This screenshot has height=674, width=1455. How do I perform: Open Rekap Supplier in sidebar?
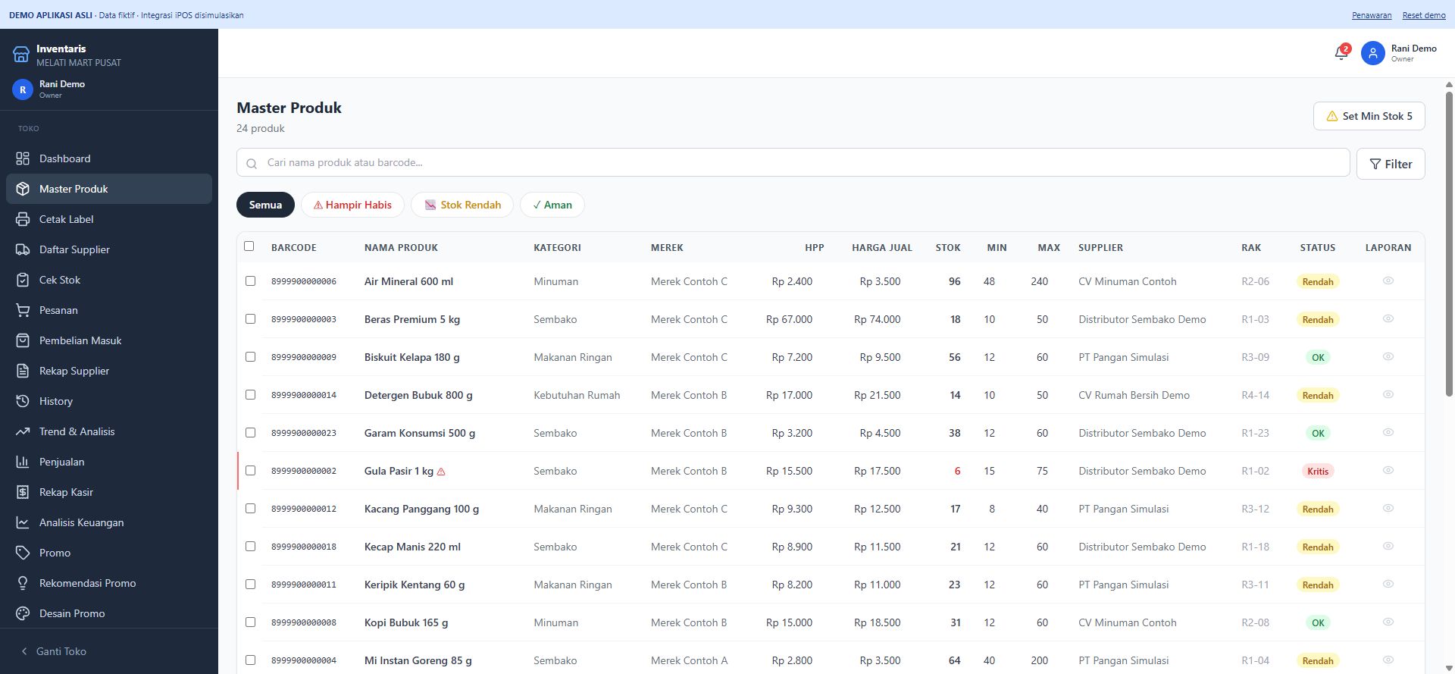(109, 371)
